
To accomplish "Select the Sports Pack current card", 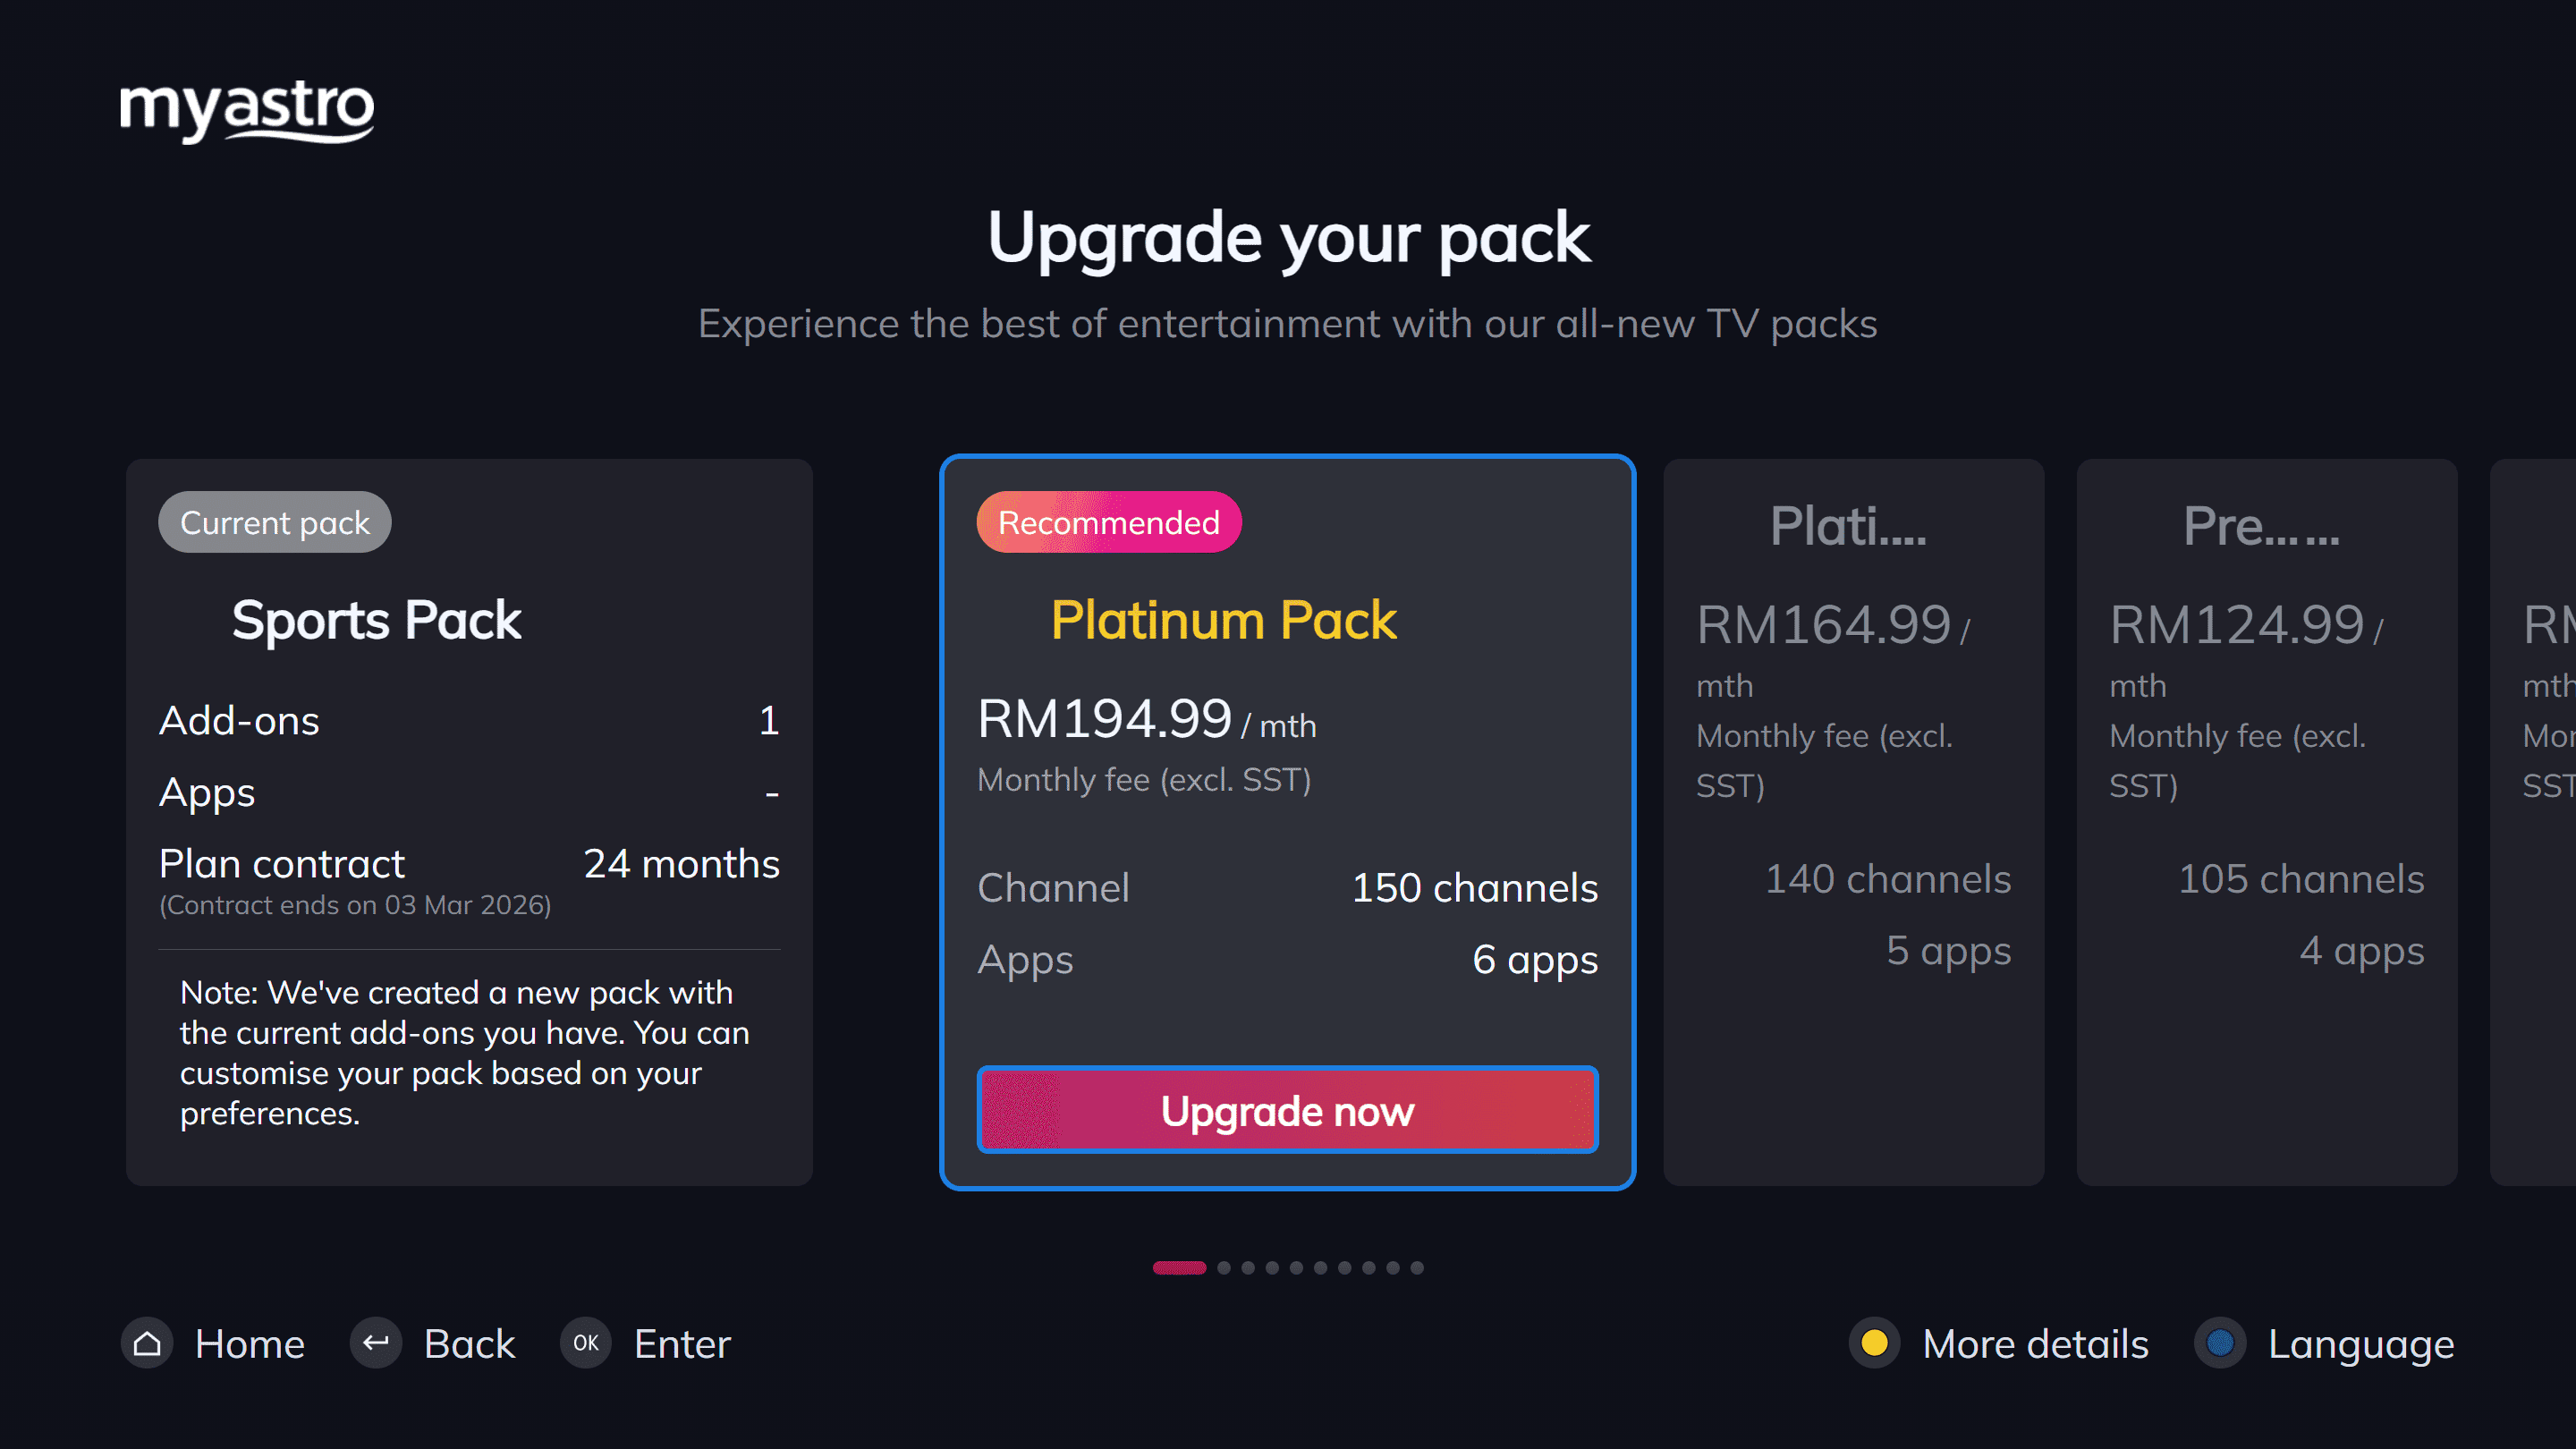I will click(469, 822).
